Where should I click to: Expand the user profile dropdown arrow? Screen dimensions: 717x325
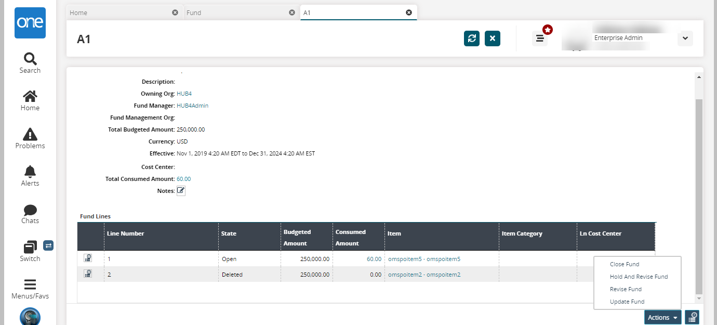click(x=685, y=38)
